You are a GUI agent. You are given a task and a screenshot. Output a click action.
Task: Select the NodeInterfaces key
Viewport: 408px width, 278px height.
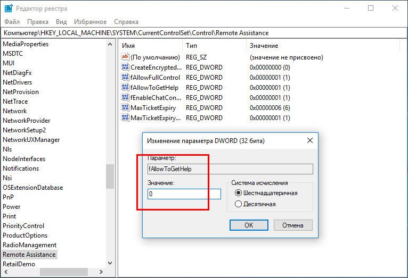point(24,159)
